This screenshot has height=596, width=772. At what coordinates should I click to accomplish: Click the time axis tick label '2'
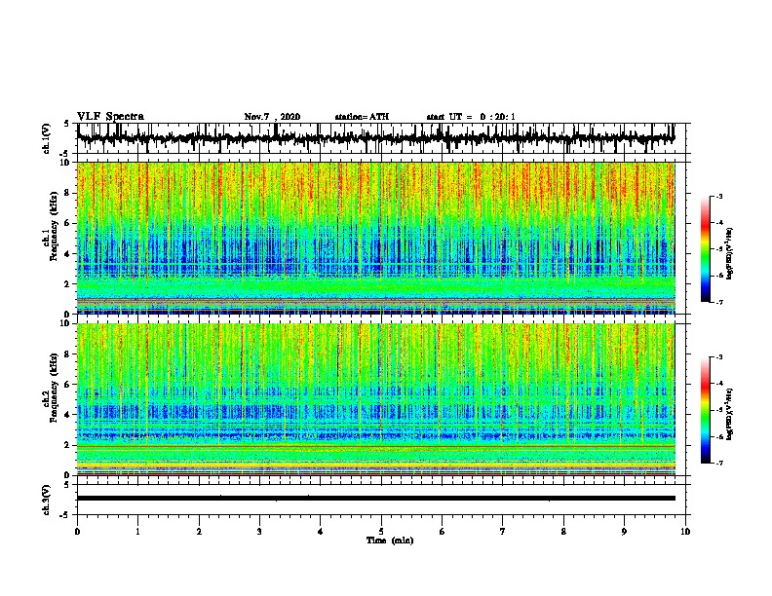click(199, 531)
